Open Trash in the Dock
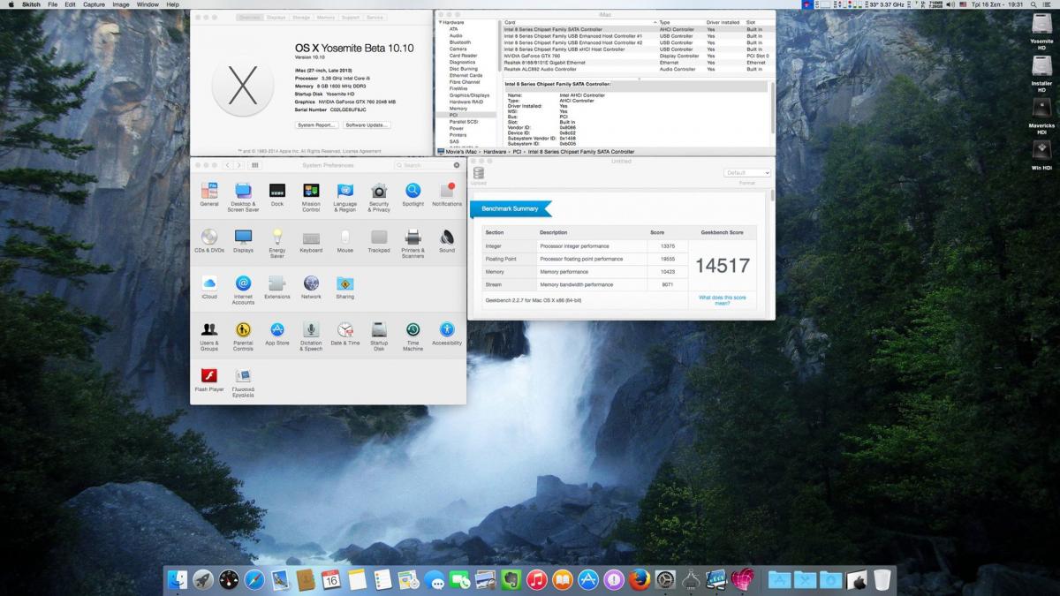This screenshot has width=1060, height=596. point(882,579)
